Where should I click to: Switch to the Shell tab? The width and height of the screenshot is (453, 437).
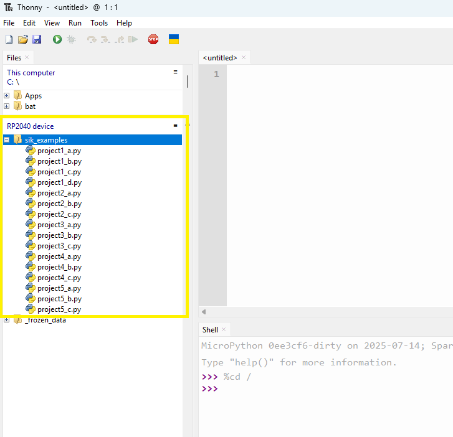coord(210,329)
